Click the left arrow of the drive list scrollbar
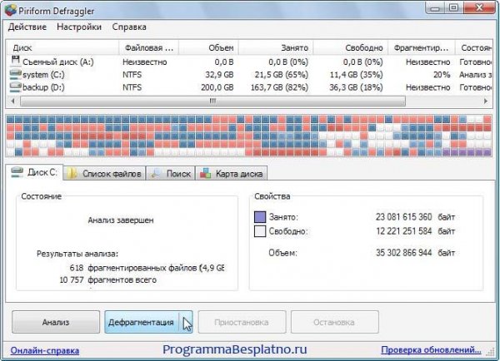500x361 pixels. [x=12, y=101]
